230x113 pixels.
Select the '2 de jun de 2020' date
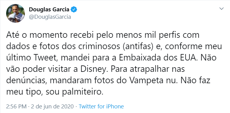pos(52,107)
